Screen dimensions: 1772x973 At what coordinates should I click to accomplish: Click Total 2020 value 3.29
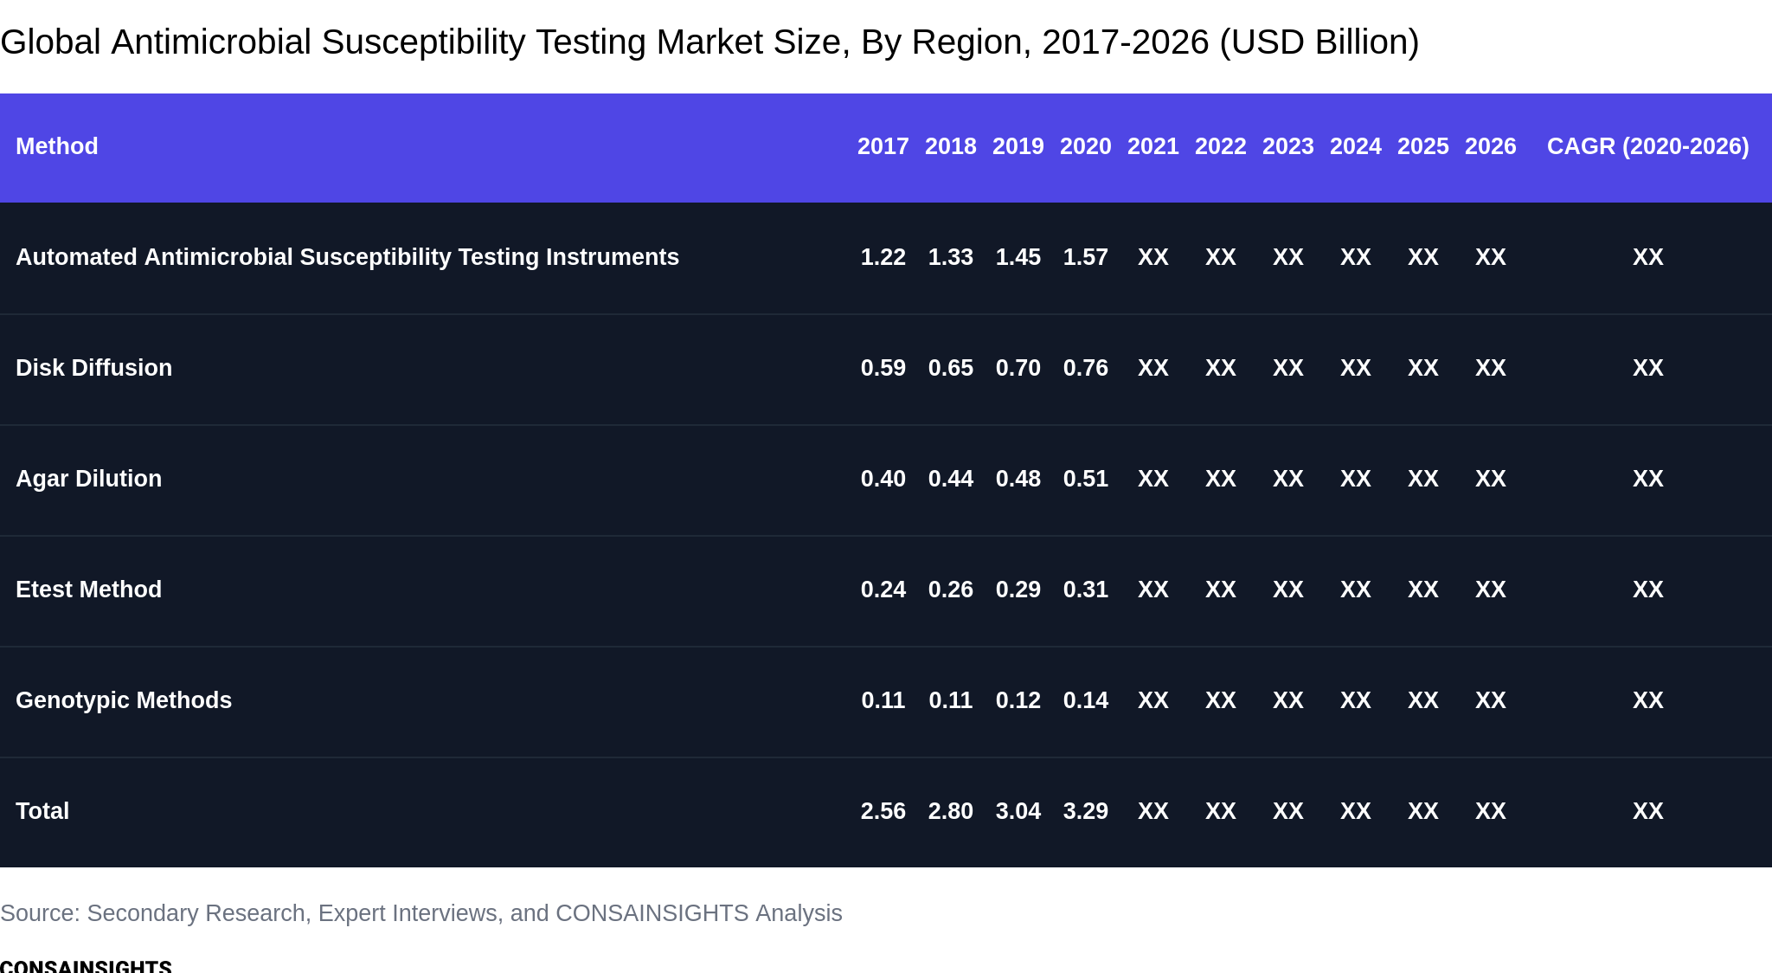pyautogui.click(x=1086, y=811)
